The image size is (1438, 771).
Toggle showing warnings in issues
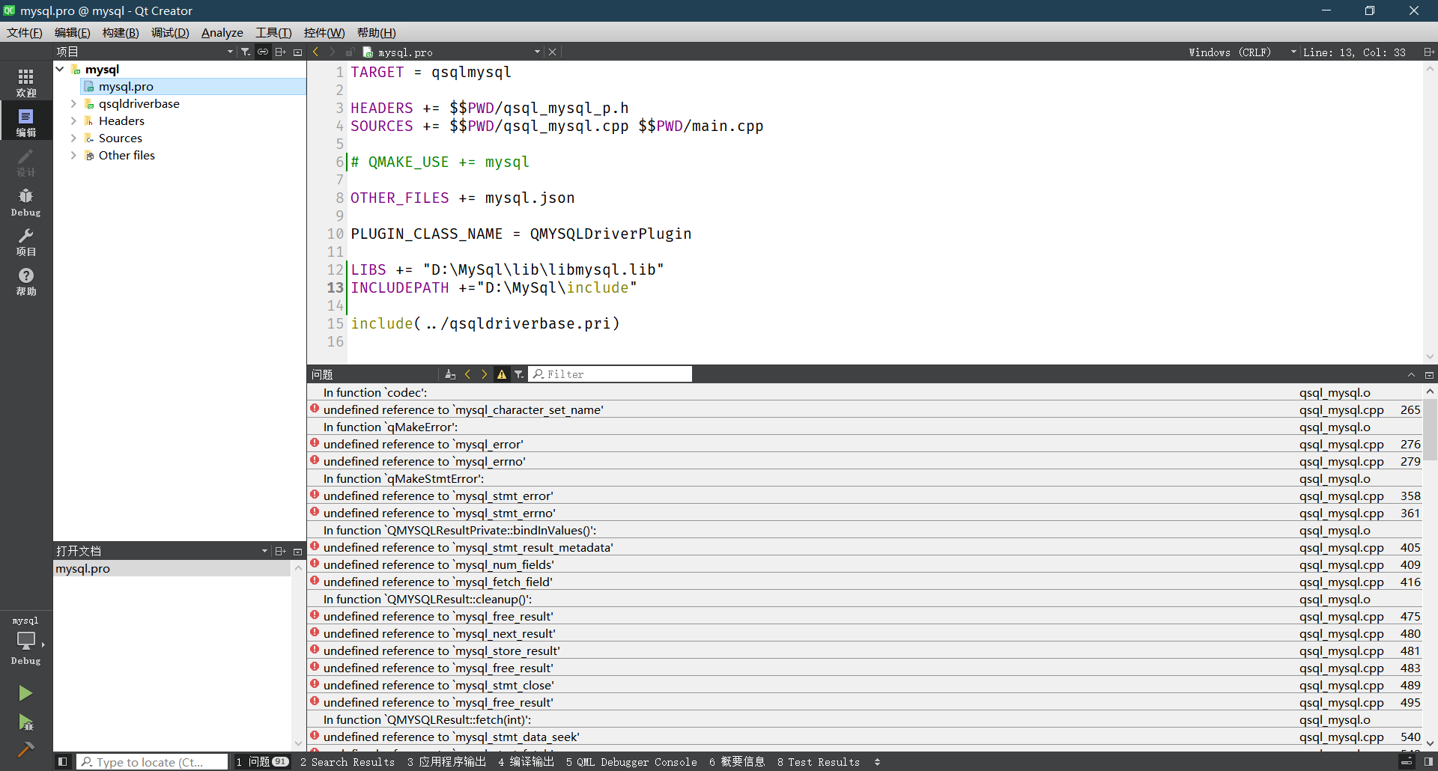pos(502,374)
